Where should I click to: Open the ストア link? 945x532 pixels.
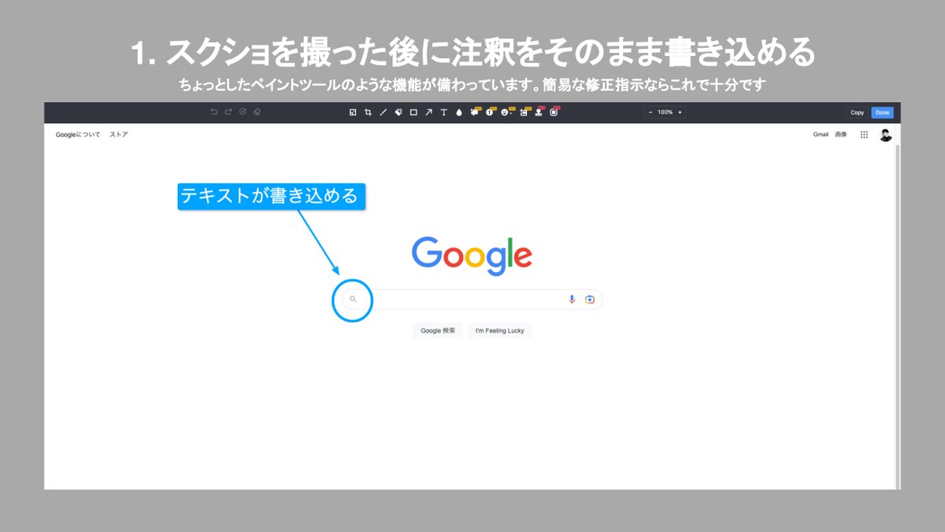[119, 135]
